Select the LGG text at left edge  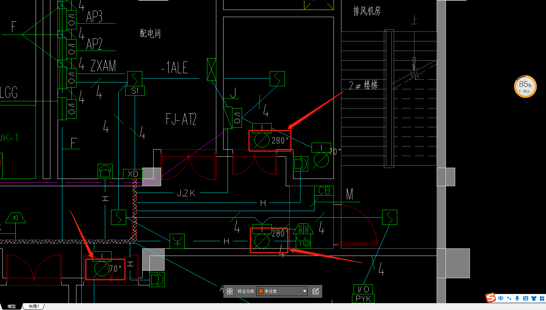pyautogui.click(x=9, y=92)
